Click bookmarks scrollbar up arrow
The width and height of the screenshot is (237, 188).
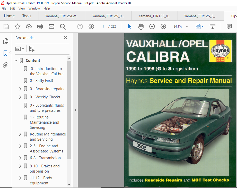pos(69,59)
